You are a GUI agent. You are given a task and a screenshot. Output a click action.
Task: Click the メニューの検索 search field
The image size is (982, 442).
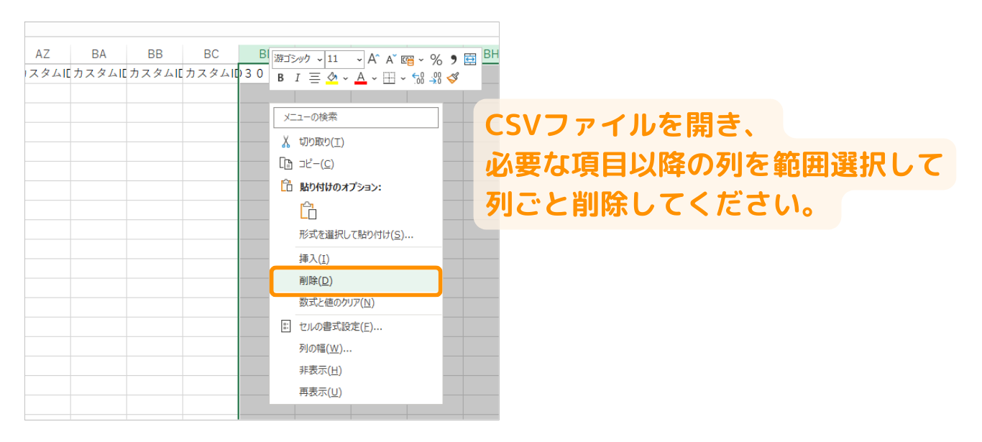pos(355,117)
